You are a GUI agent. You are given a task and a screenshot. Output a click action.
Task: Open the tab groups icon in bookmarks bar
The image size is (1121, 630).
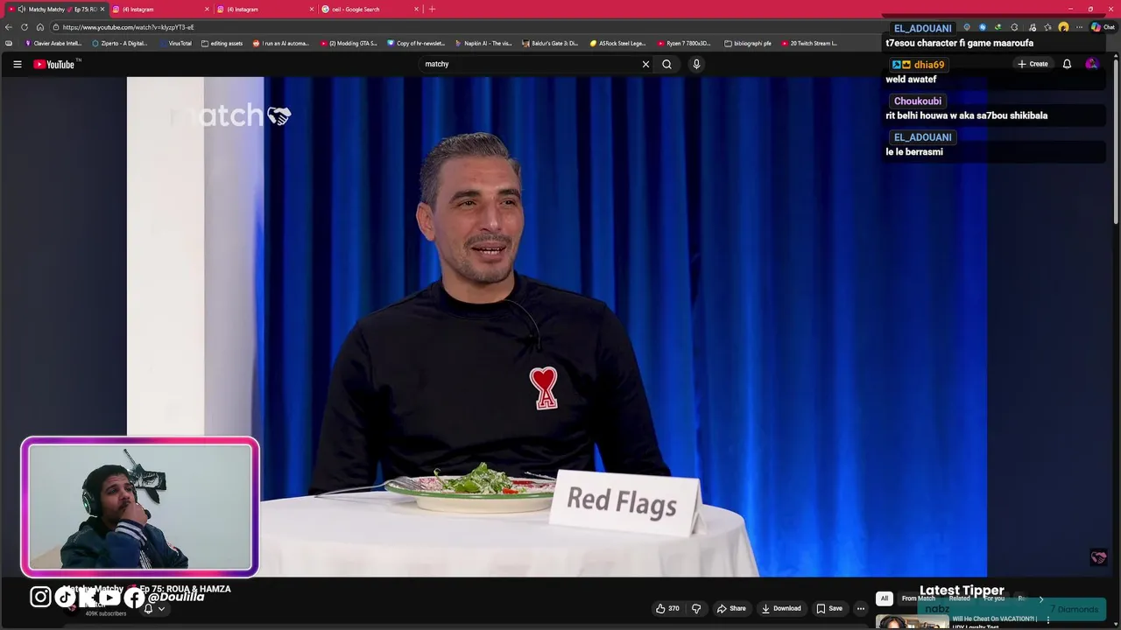pyautogui.click(x=9, y=43)
